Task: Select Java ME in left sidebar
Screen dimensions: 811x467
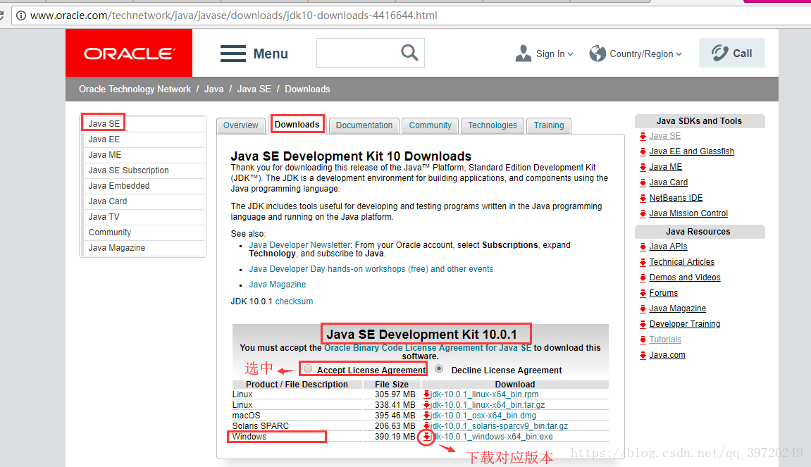Action: point(143,155)
